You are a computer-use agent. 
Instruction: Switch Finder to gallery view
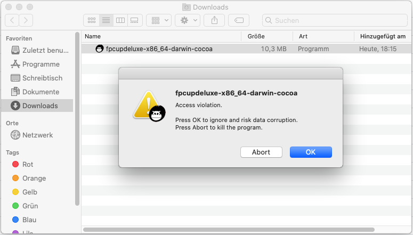coord(135,20)
